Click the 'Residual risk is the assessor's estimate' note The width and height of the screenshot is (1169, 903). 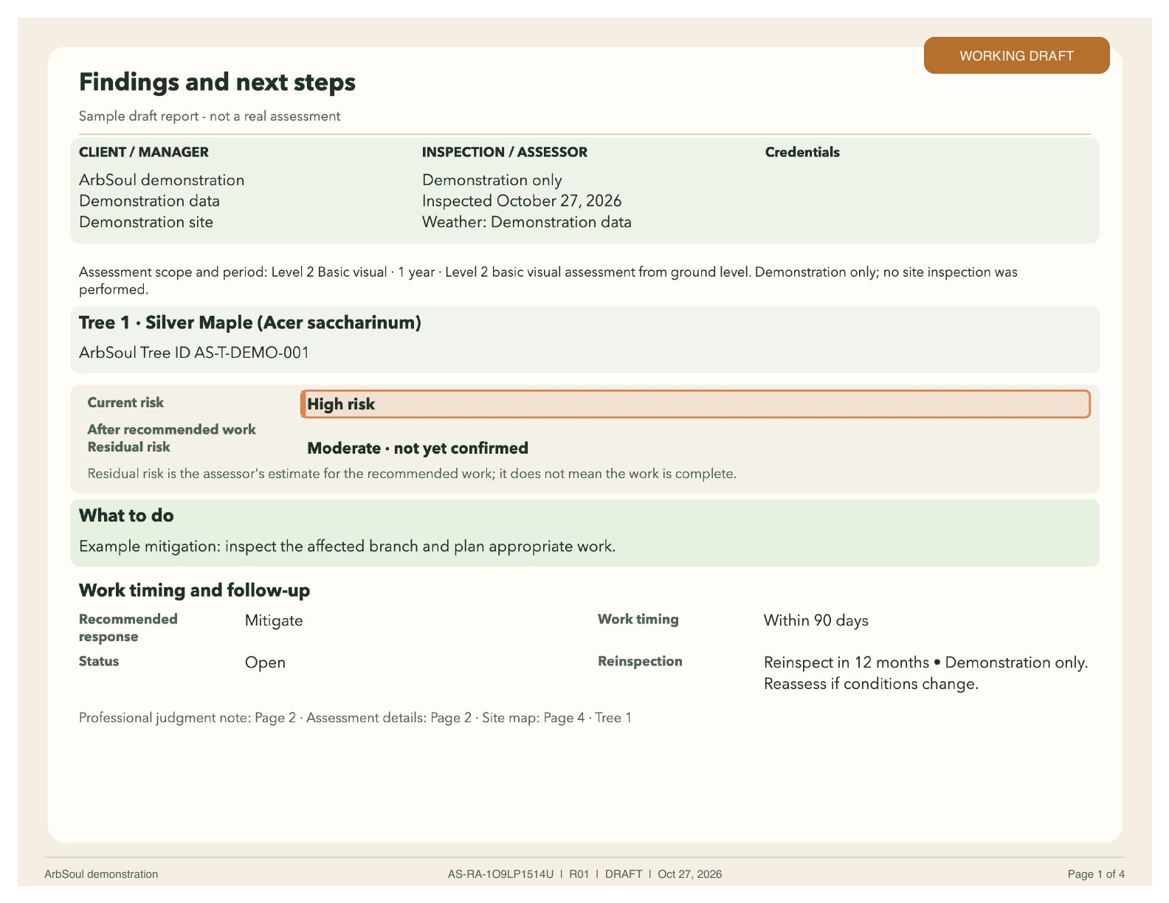click(x=412, y=474)
